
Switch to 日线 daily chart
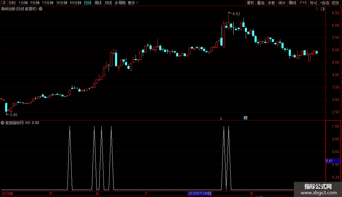click(88, 3)
